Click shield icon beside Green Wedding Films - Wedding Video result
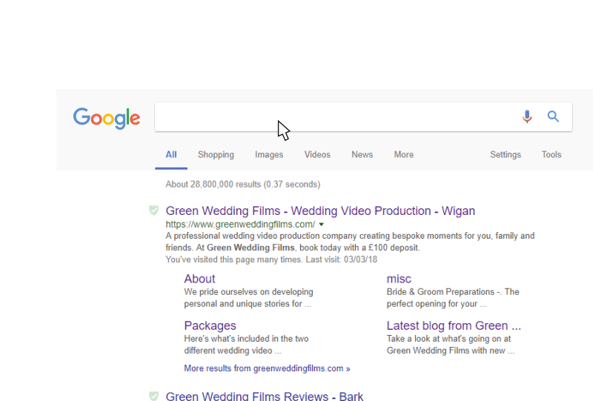Image resolution: width=593 pixels, height=401 pixels. [x=153, y=211]
